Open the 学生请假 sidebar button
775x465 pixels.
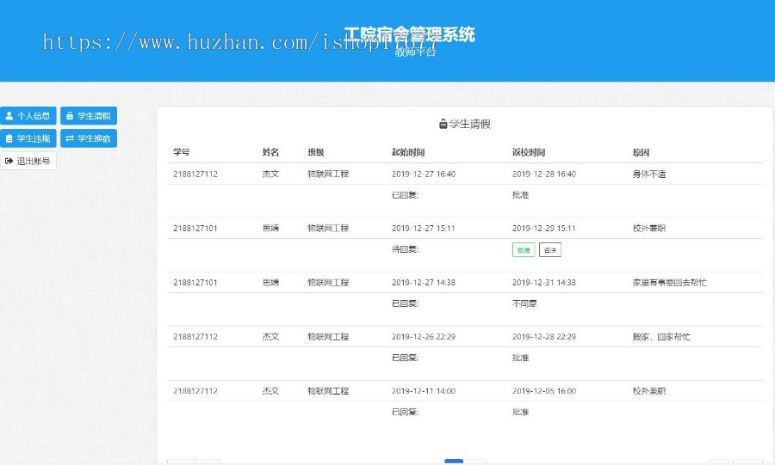[89, 116]
